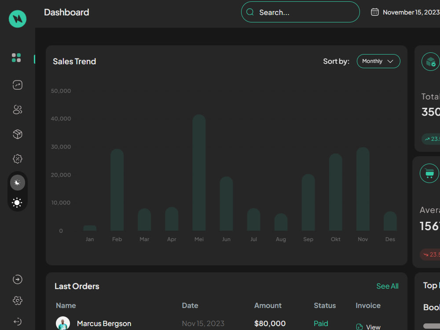This screenshot has height=330, width=440.
Task: Click the Sales Trend heading
Action: click(74, 62)
